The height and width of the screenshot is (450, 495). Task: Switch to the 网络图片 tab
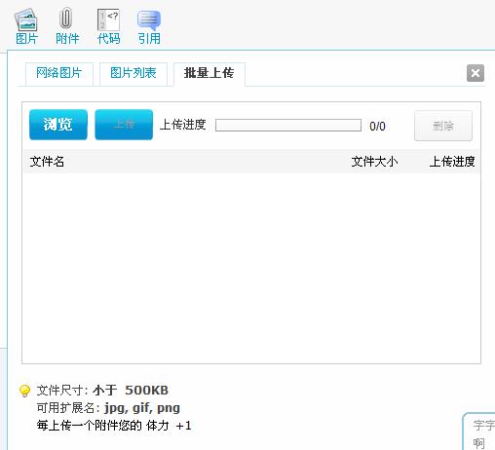[59, 74]
